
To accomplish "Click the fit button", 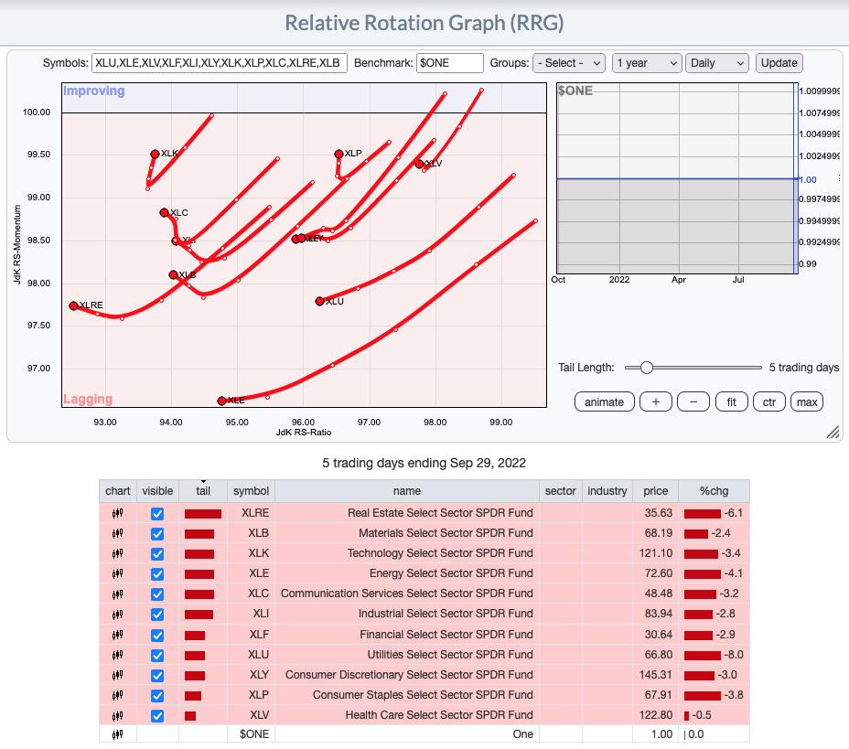I will tap(732, 402).
